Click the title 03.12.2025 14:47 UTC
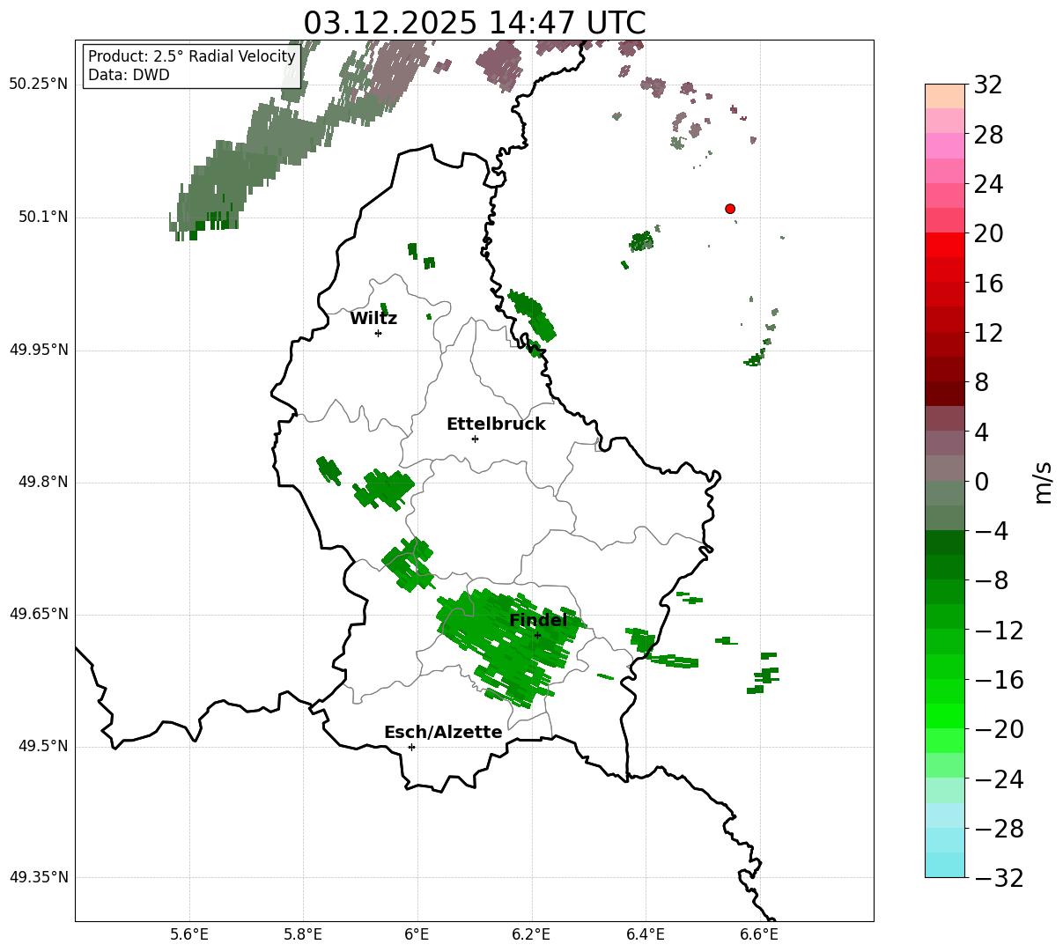The width and height of the screenshot is (1063, 952). 475,23
